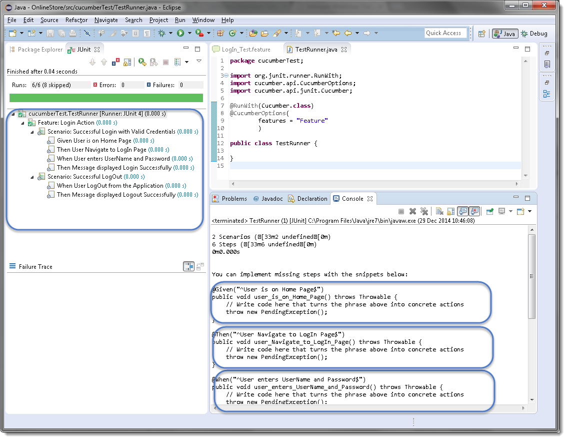Image resolution: width=567 pixels, height=440 pixels.
Task: Switch to the Package Explorer tab
Action: click(x=36, y=50)
